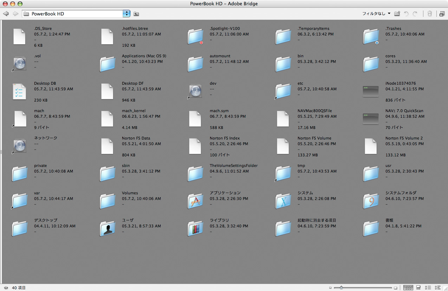Viewport: 448px width, 291px height.
Task: Select the private folder thumbnail
Action: point(20,174)
